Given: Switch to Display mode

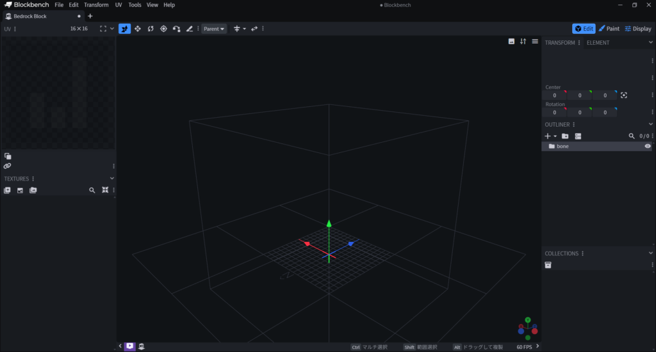Looking at the screenshot, I should [637, 29].
